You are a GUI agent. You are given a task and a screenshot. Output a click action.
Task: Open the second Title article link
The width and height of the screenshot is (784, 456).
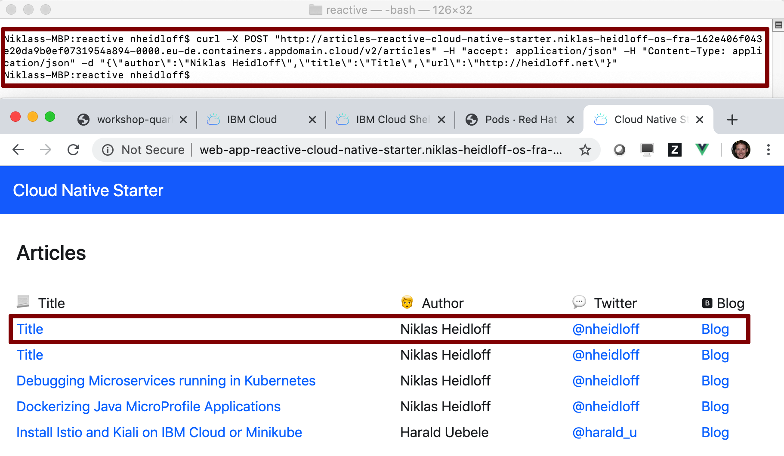[x=30, y=355]
